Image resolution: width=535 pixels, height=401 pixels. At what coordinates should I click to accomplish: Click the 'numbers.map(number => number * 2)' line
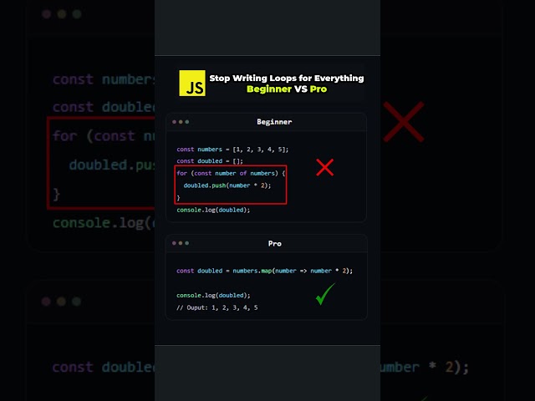click(264, 271)
